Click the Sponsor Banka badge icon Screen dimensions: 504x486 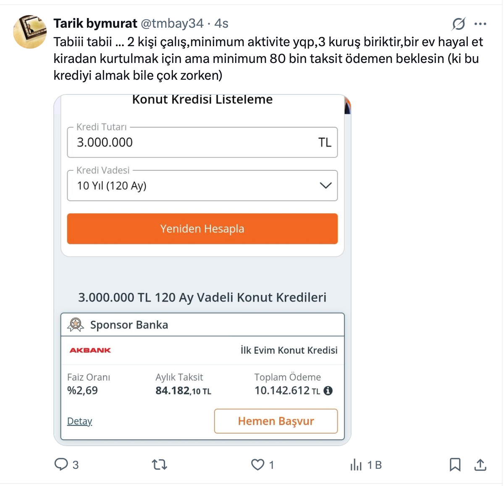pos(76,324)
